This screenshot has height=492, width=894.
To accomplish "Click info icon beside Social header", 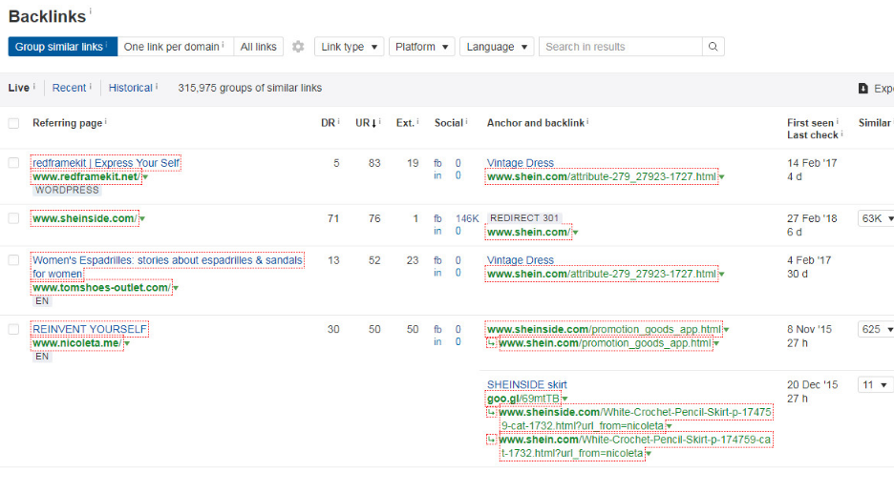I will [466, 121].
